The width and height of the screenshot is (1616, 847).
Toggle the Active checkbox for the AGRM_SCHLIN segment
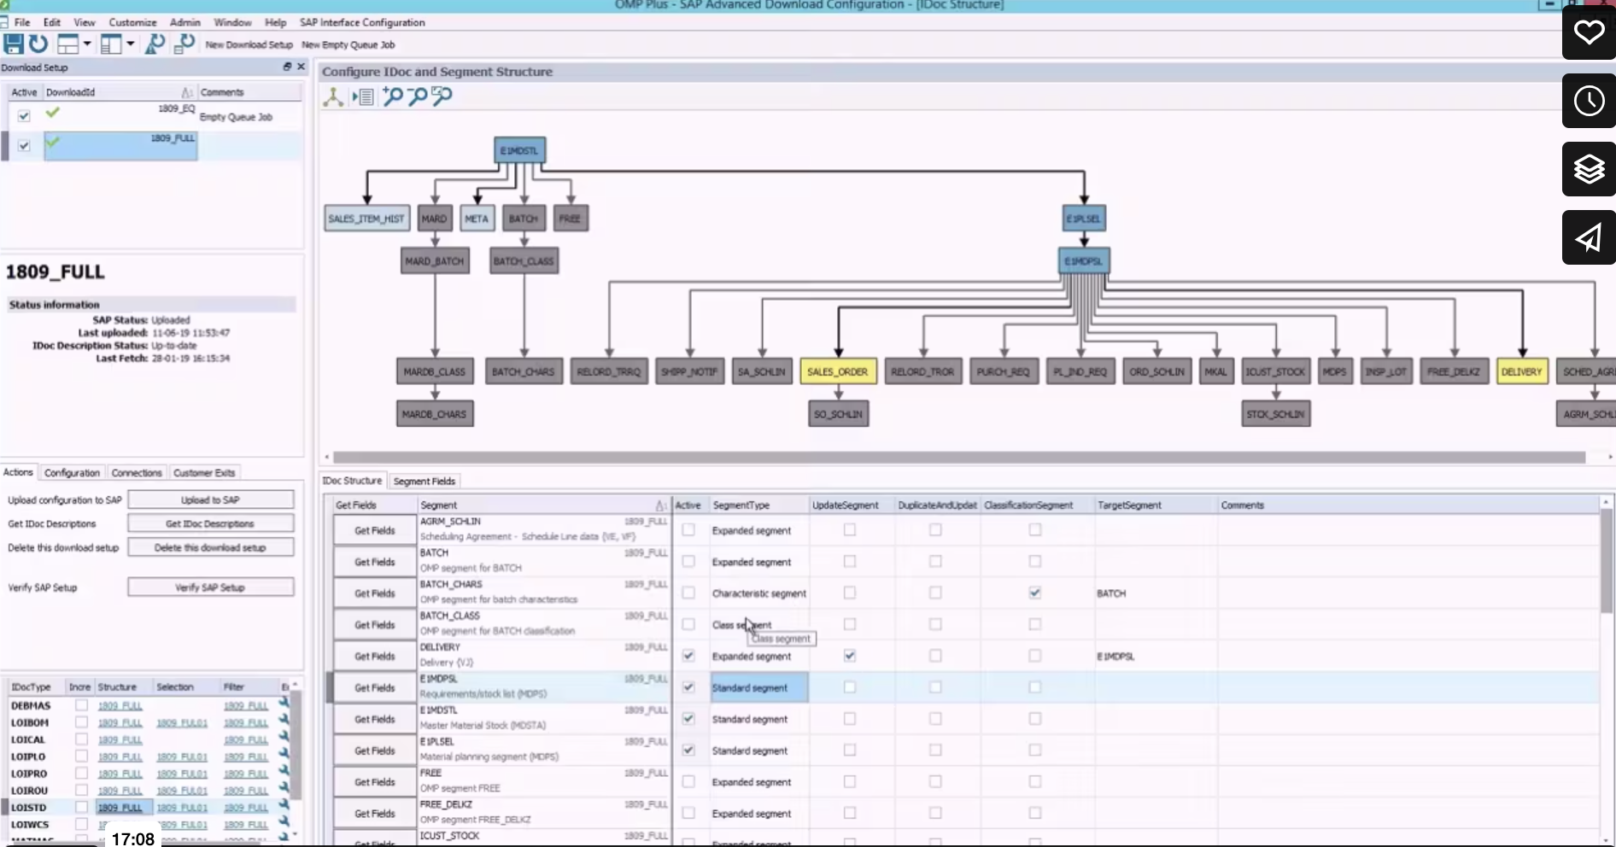[688, 529]
